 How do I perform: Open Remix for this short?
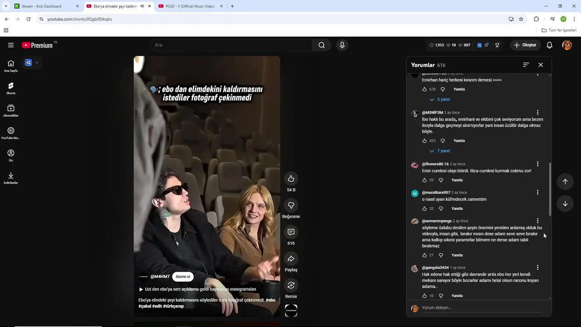pyautogui.click(x=291, y=285)
